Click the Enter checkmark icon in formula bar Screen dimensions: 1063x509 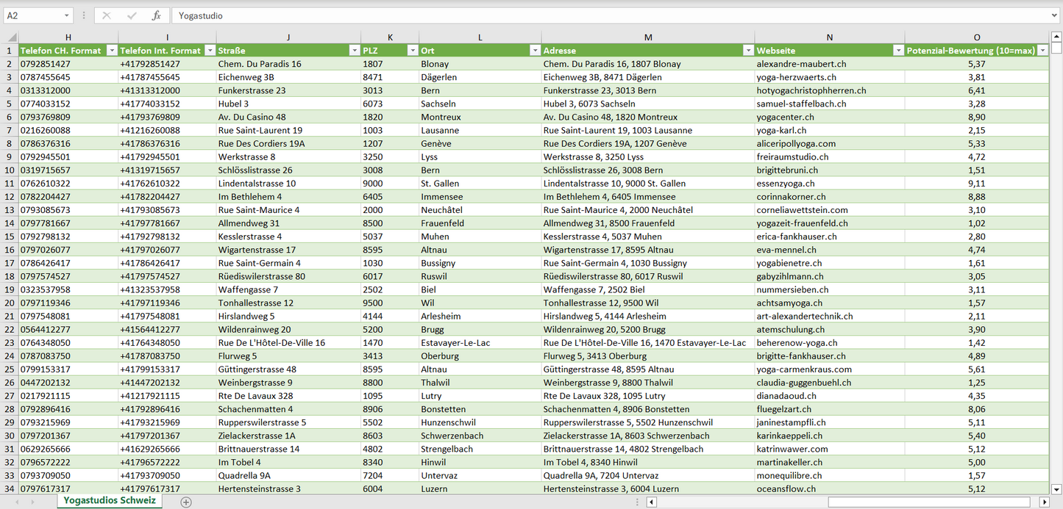click(x=132, y=15)
